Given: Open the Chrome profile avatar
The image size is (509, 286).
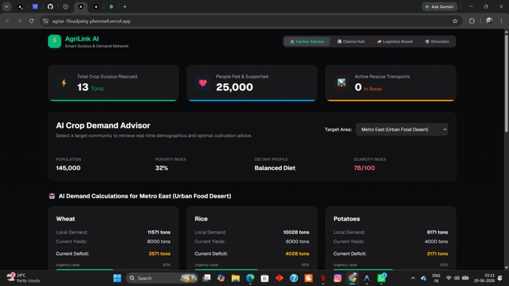Looking at the screenshot, I should pyautogui.click(x=489, y=21).
